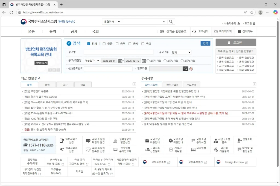Open the 국외 main menu
This screenshot has height=186, width=280.
coord(95,32)
